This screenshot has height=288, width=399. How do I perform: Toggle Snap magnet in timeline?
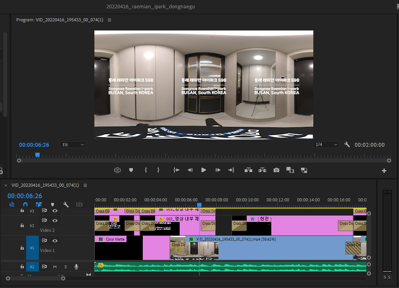25,204
